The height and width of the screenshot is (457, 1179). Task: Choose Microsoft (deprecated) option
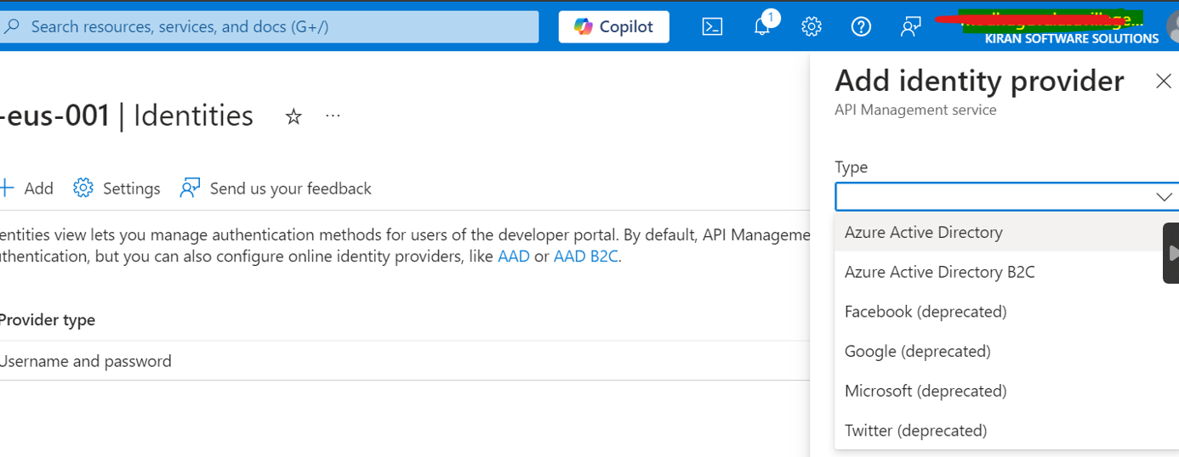1006,391
